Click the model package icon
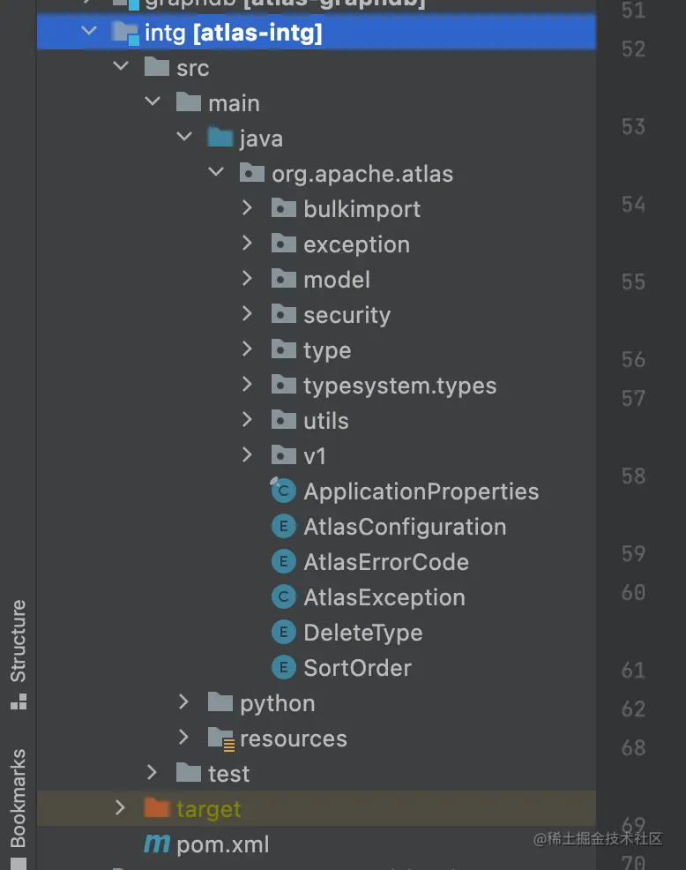Screen dimensions: 686x870 [284, 279]
